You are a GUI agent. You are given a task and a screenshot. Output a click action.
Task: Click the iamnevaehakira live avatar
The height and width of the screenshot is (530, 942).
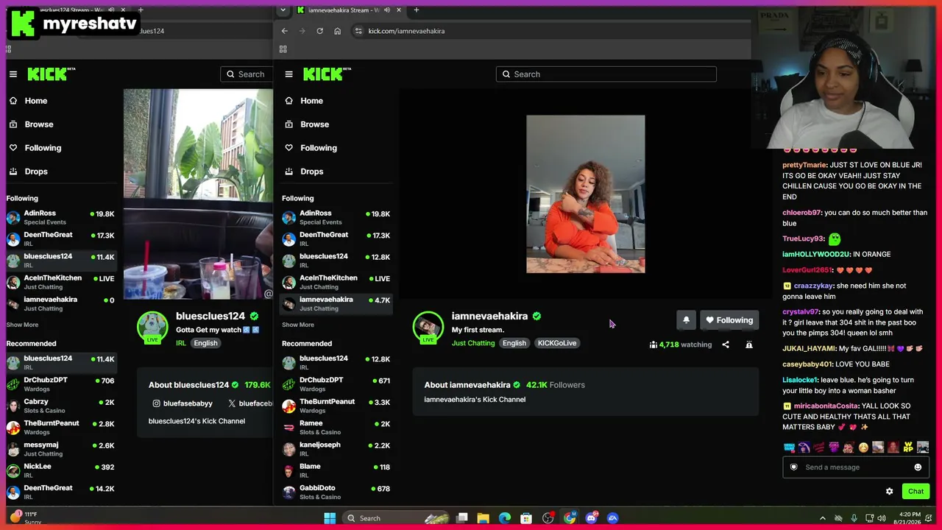coord(428,328)
